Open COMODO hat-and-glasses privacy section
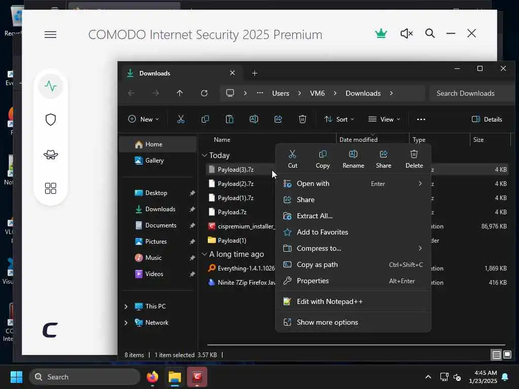 pos(51,154)
